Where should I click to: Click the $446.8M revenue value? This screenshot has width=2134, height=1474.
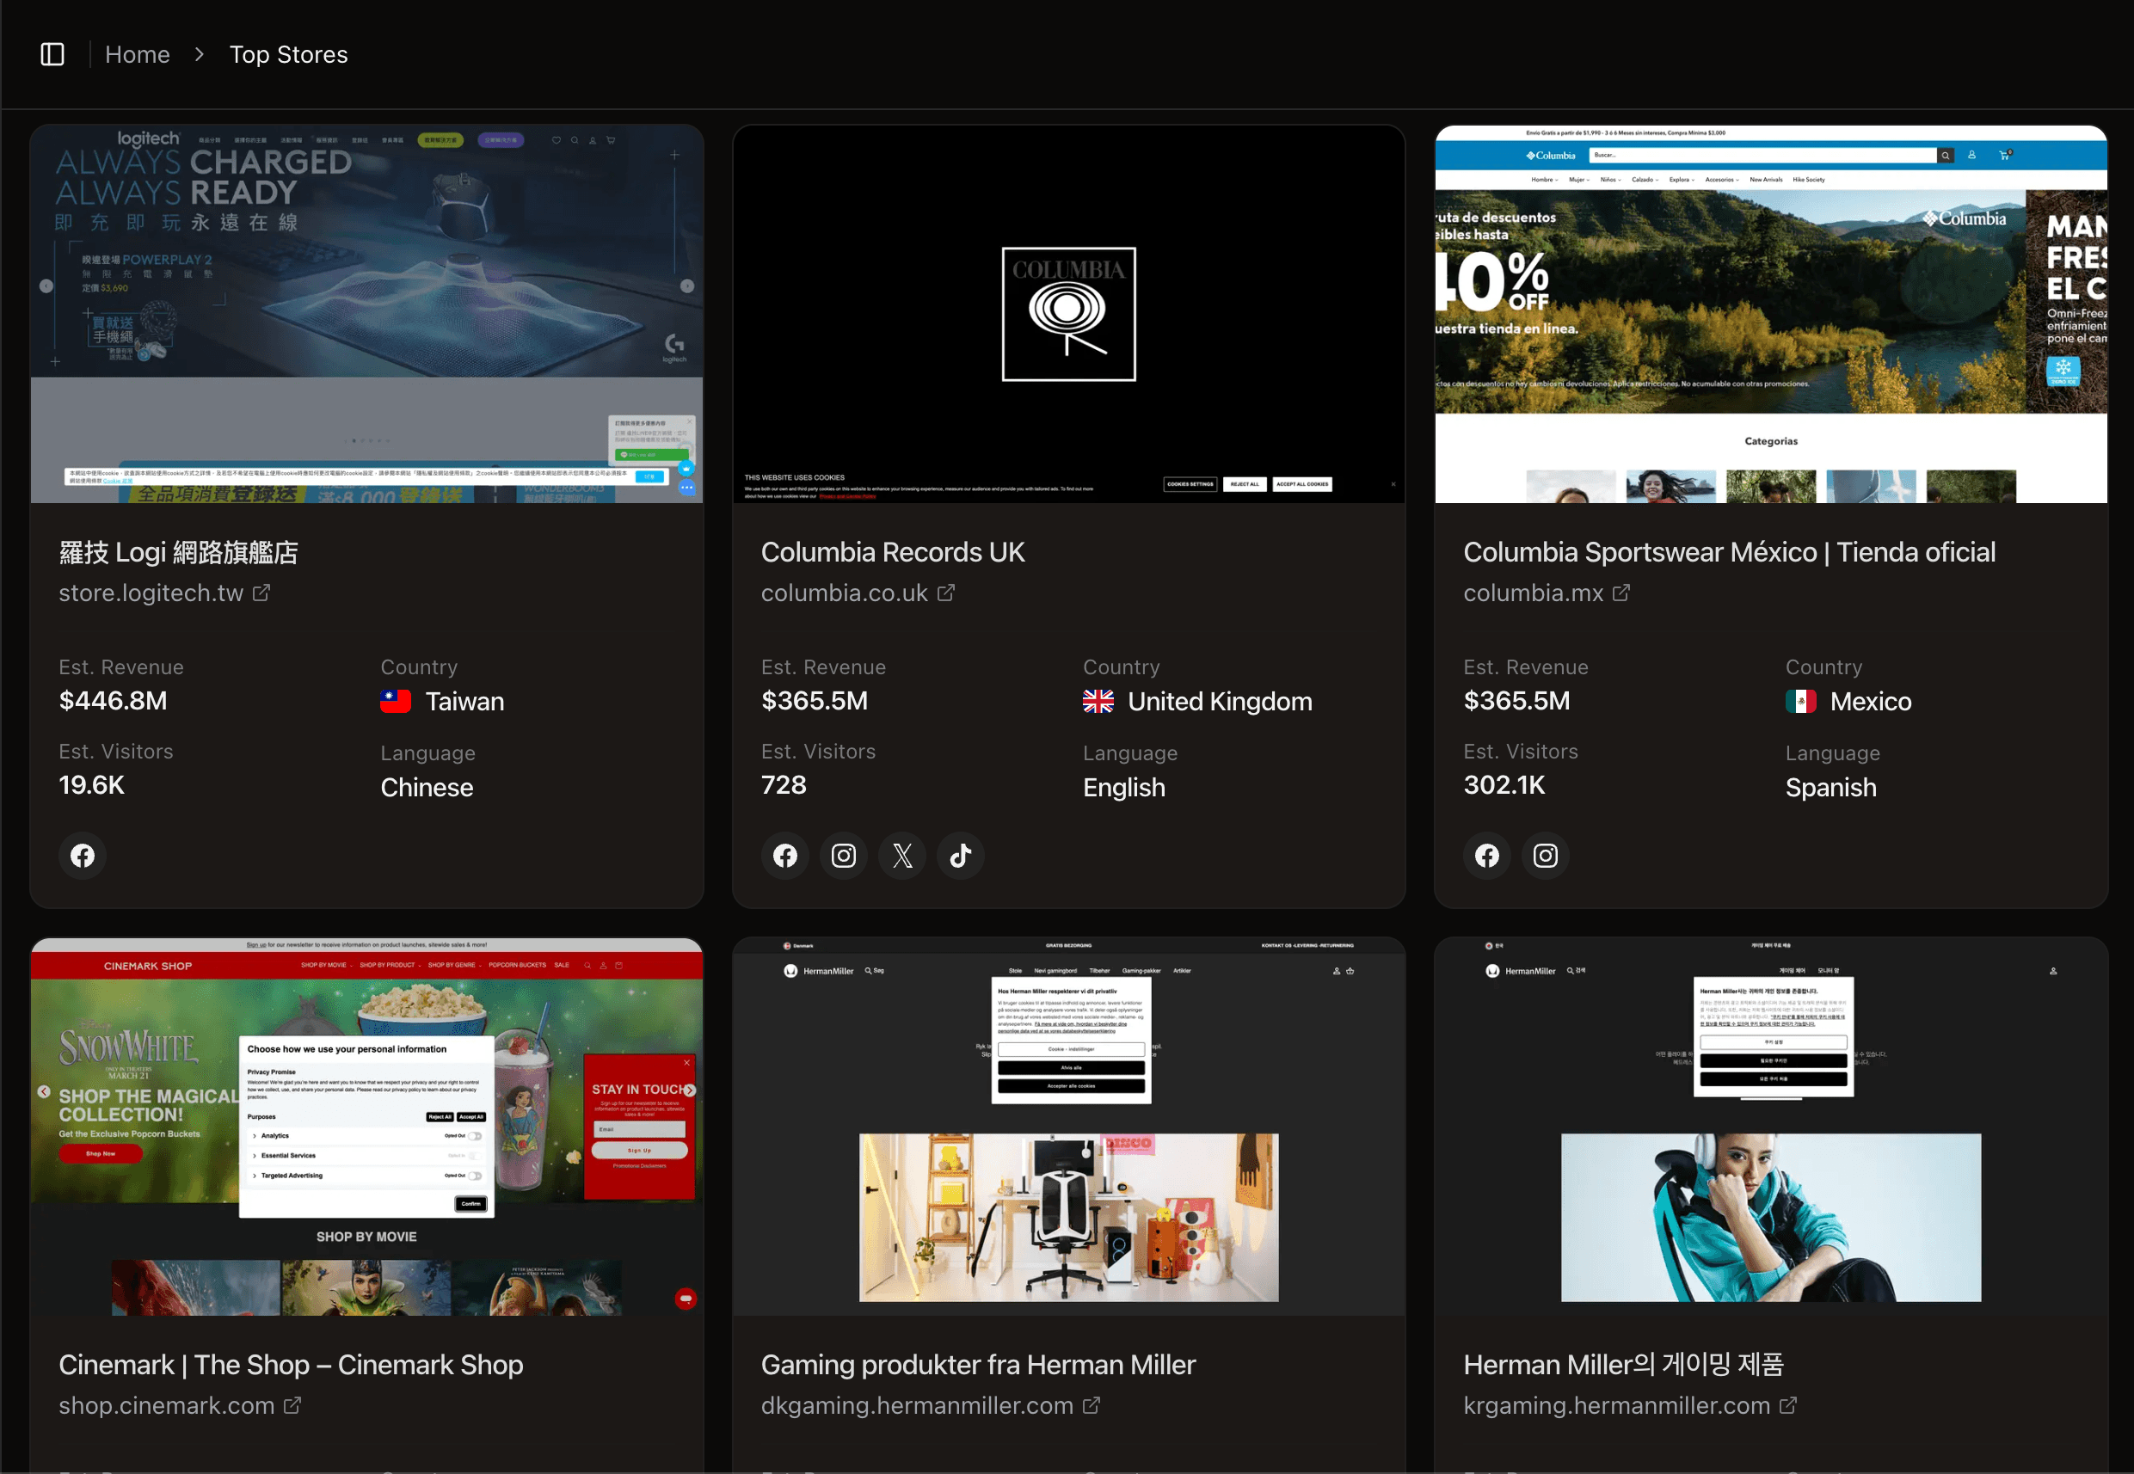(113, 701)
